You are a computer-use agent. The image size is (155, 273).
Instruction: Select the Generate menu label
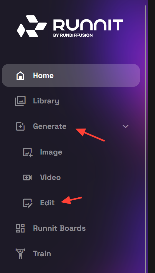pyautogui.click(x=50, y=126)
